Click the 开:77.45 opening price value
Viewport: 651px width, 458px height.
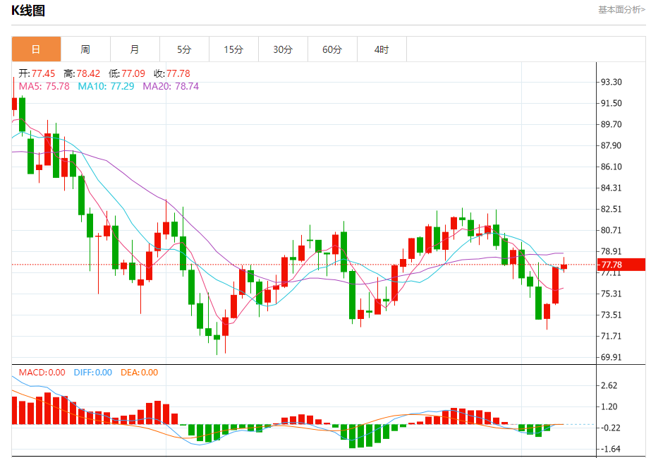pos(37,73)
